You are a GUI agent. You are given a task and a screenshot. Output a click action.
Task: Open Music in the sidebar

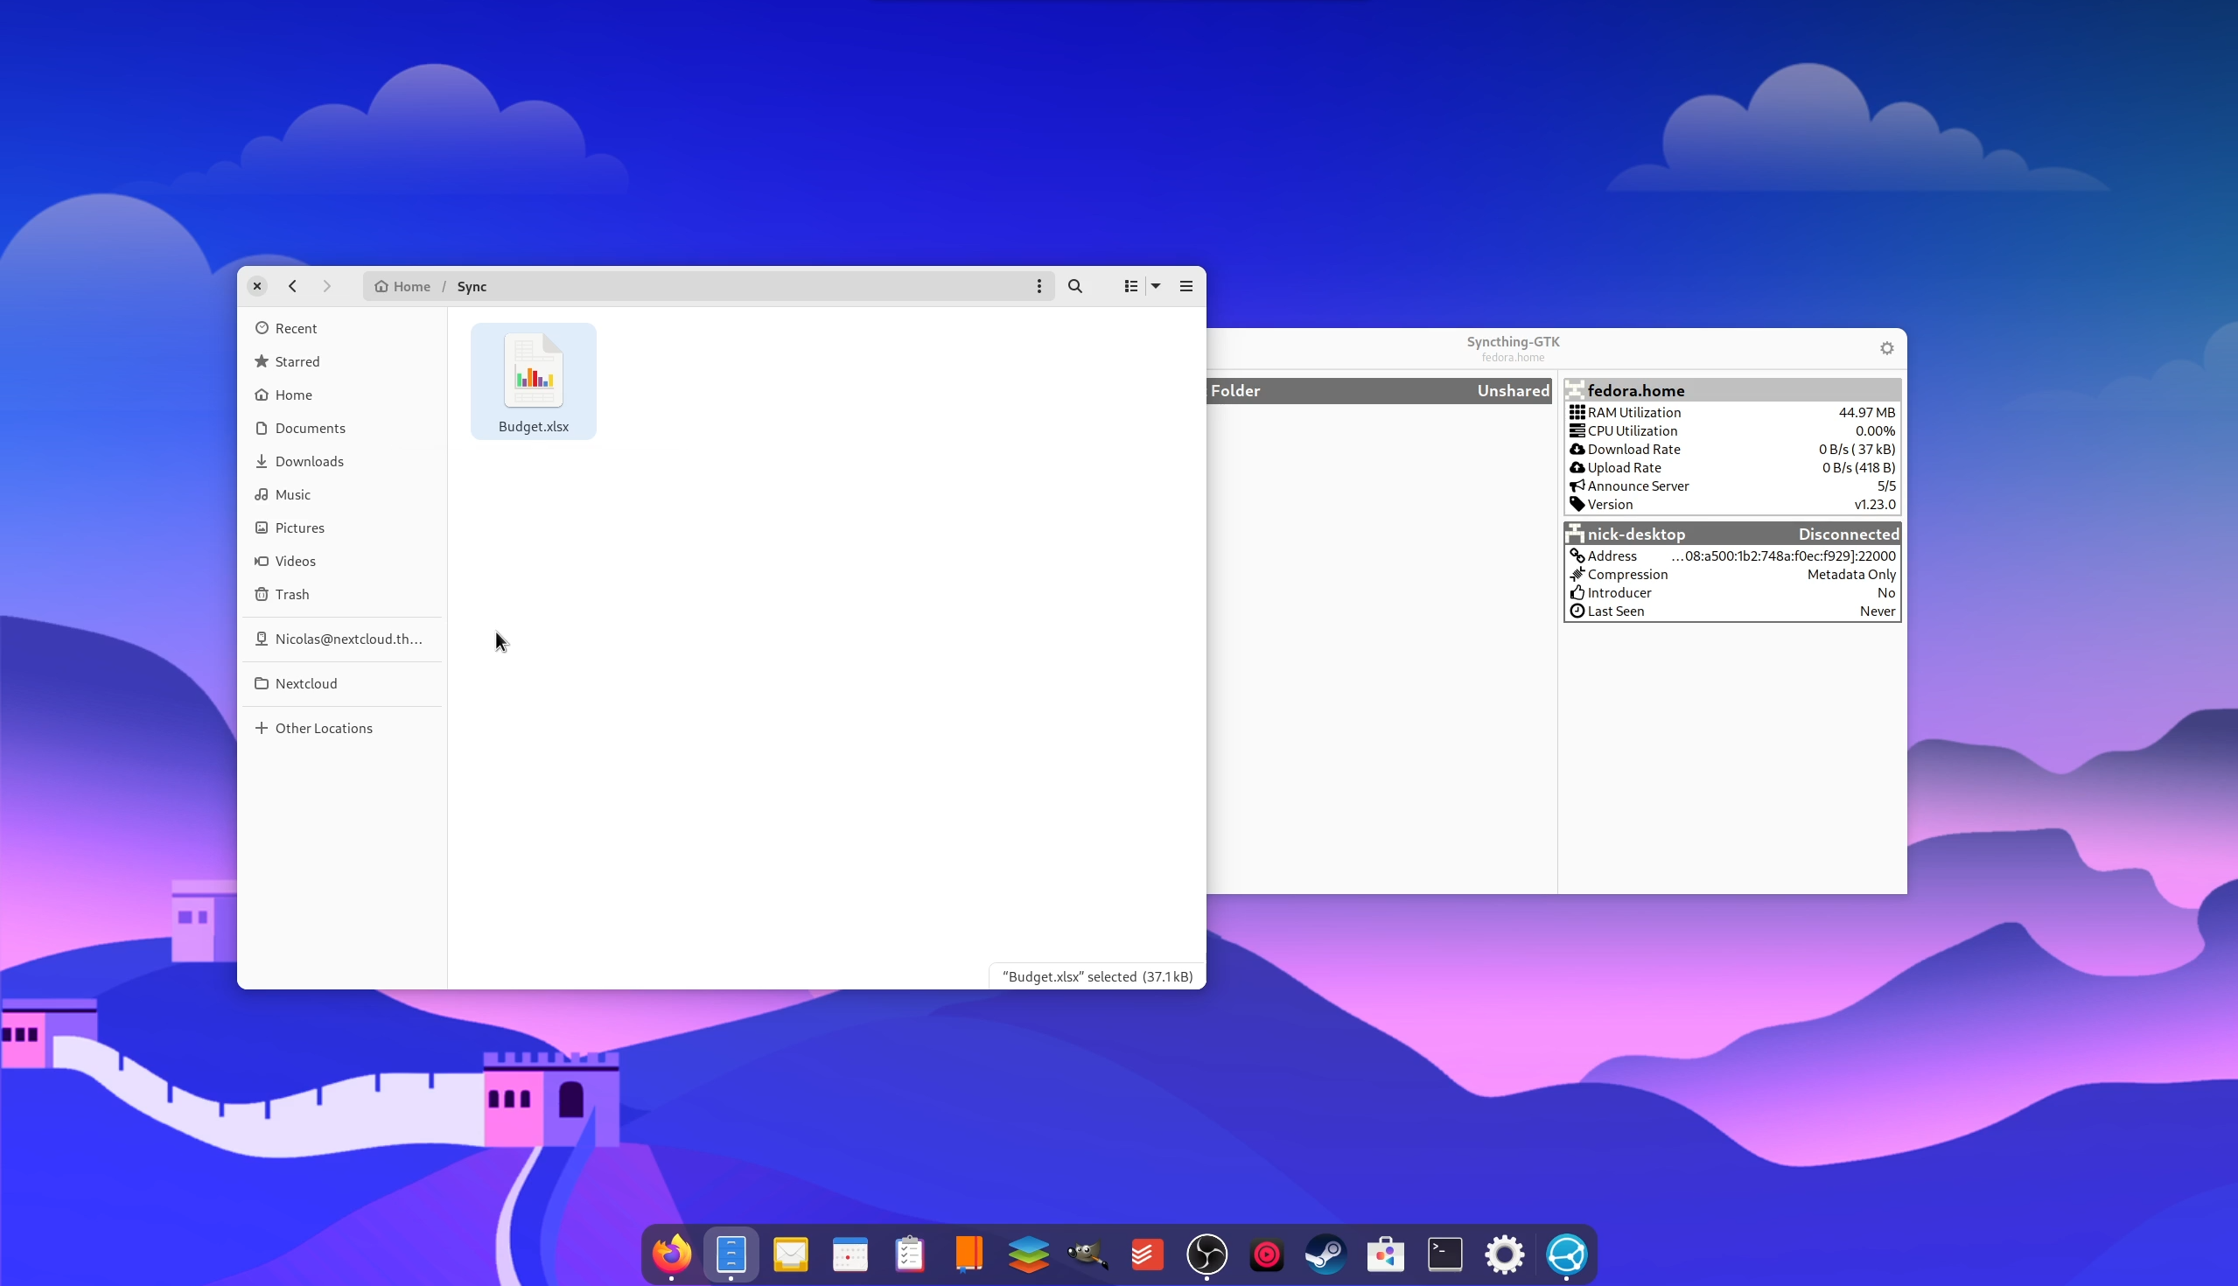point(342,494)
